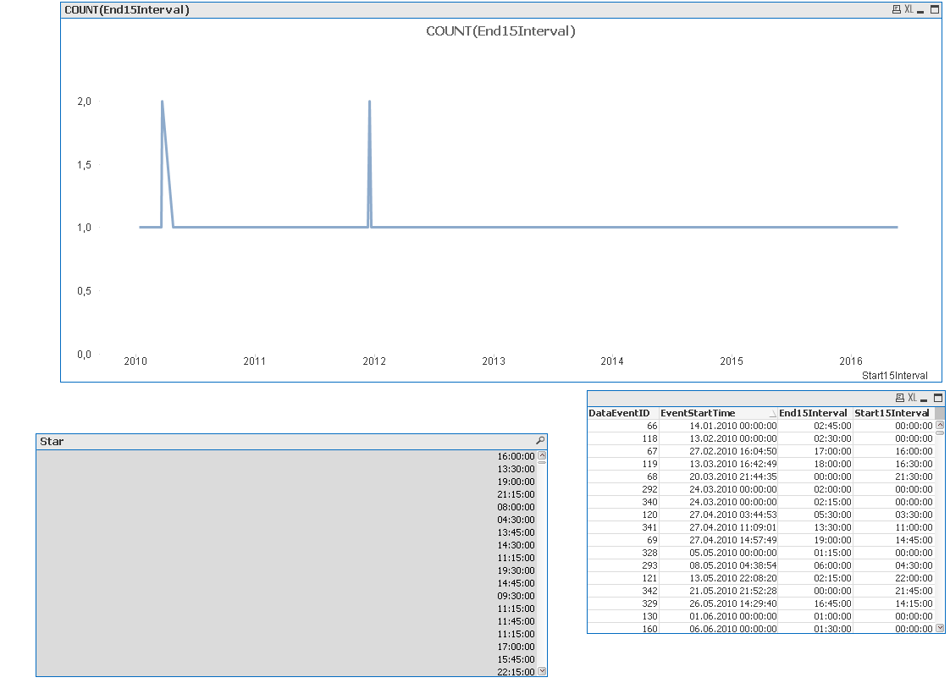Screen dimensions: 950x683
Task: Click the 2014 x-axis label on chart
Action: coord(612,361)
